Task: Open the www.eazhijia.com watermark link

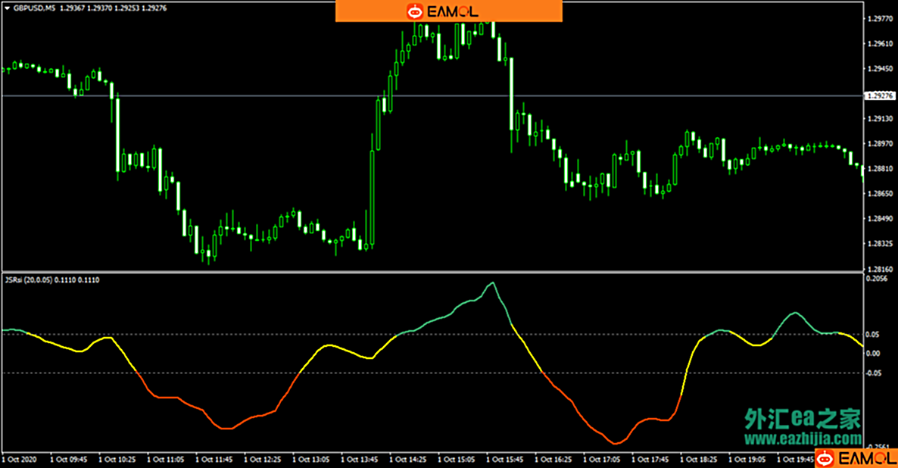Action: [803, 439]
